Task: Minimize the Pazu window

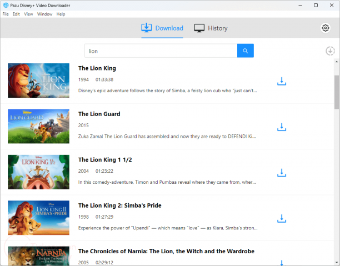Action: coord(301,5)
